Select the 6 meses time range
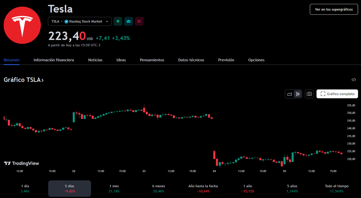 tap(159, 188)
